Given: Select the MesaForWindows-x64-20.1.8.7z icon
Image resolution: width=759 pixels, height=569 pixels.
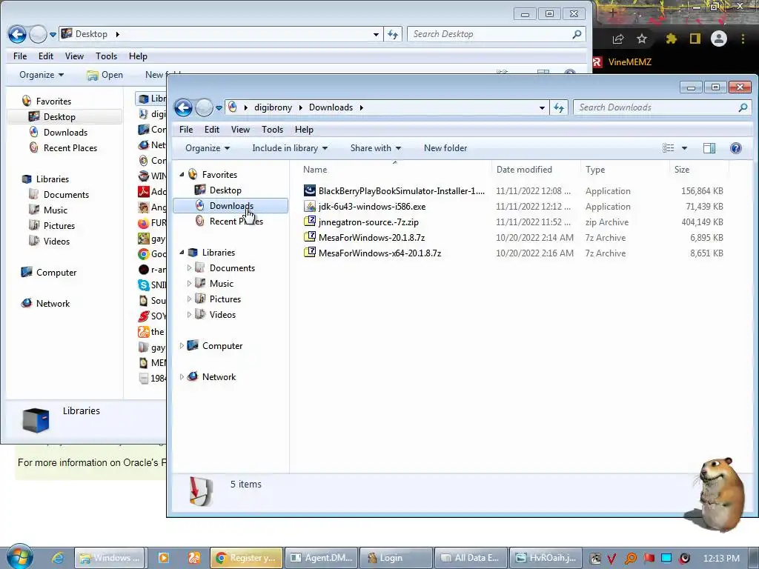Looking at the screenshot, I should point(310,253).
